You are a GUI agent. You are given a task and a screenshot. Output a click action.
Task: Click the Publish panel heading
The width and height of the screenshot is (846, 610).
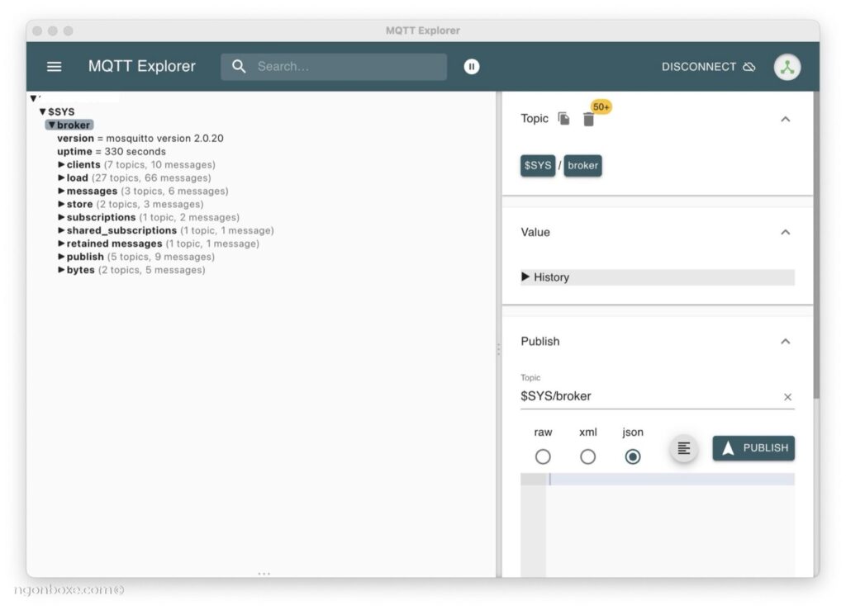point(540,342)
